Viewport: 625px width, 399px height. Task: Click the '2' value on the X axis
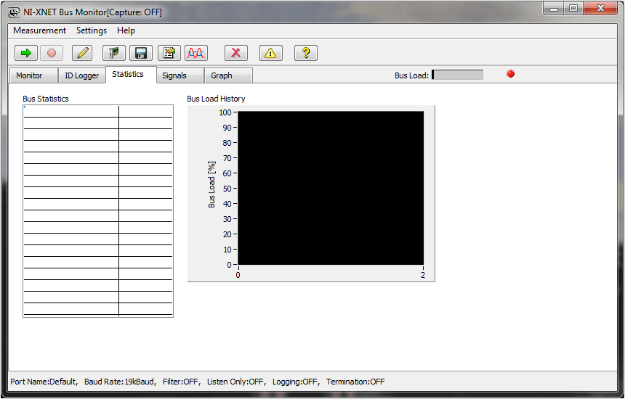click(423, 275)
